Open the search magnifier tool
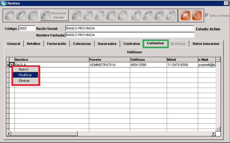Viewport: 230px width, 143px height. point(77,15)
